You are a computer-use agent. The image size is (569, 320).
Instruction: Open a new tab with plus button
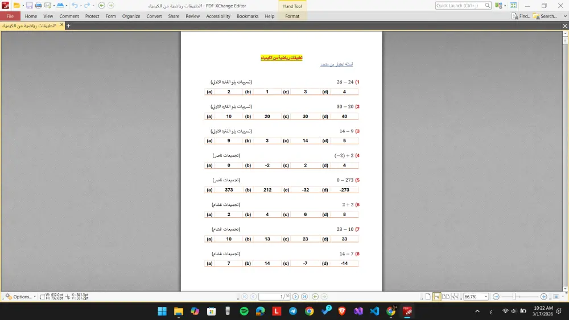[x=68, y=26]
